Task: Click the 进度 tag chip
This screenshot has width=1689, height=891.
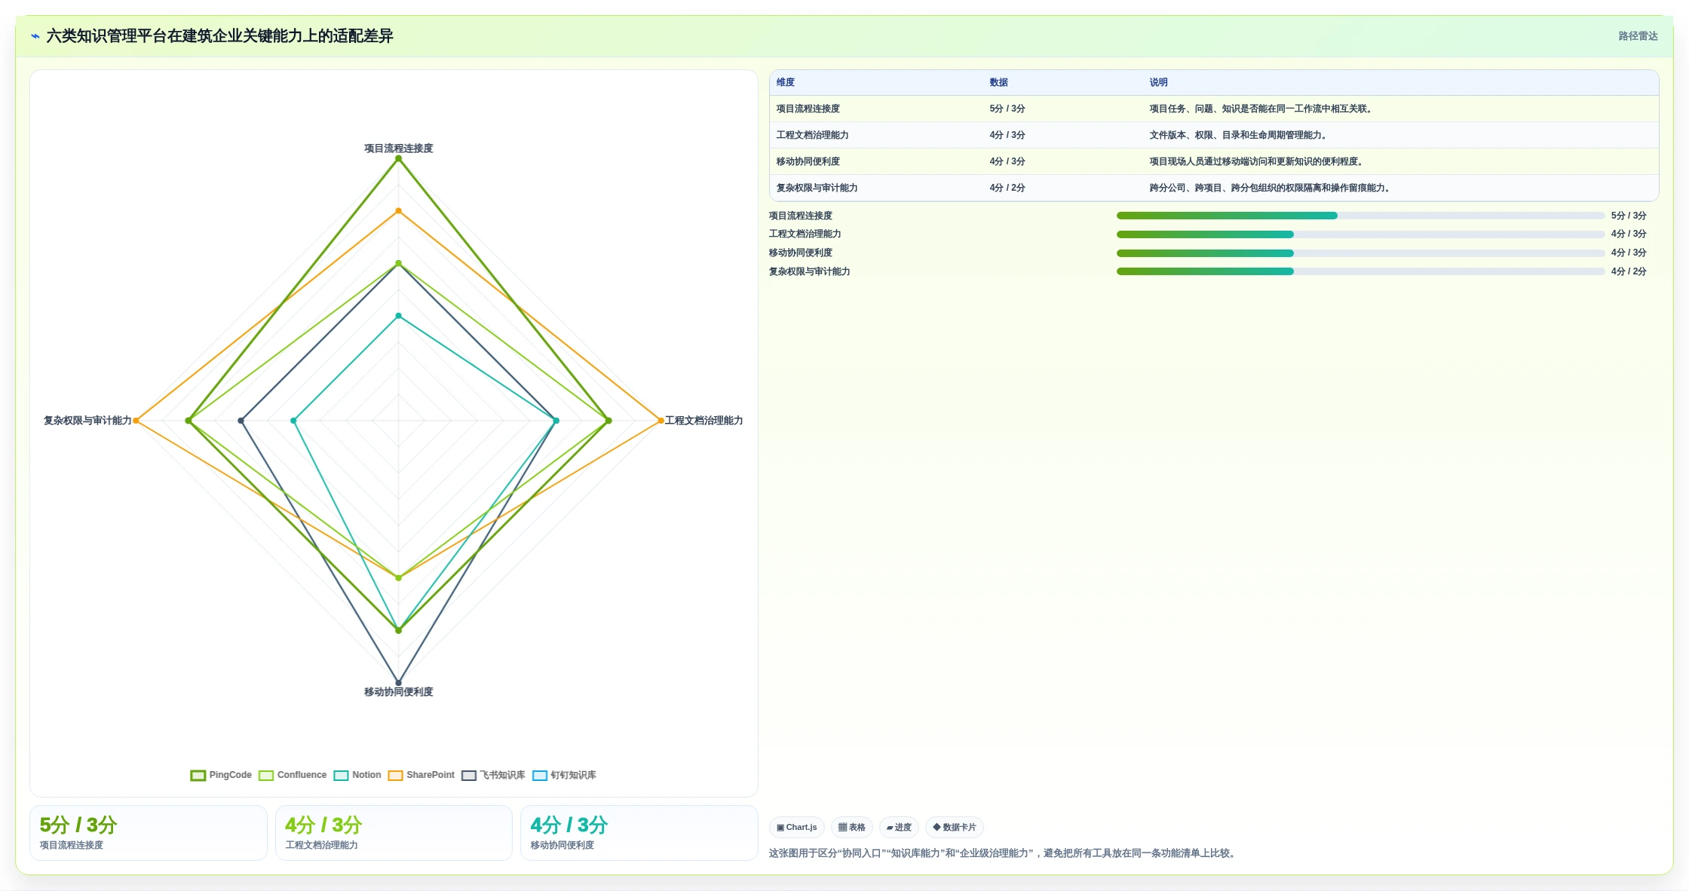Action: (899, 827)
